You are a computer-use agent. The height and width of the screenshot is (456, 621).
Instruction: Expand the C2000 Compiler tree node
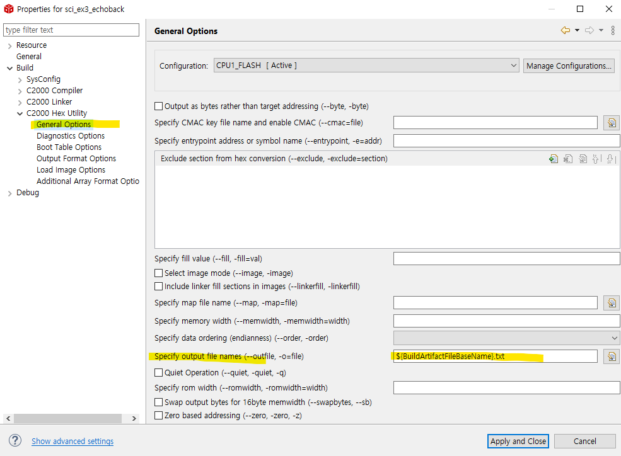coord(20,91)
